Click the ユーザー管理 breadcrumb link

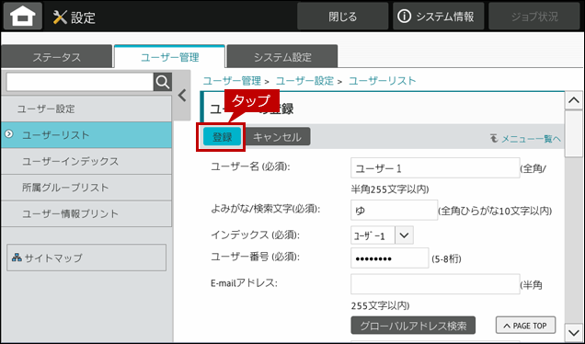click(232, 81)
